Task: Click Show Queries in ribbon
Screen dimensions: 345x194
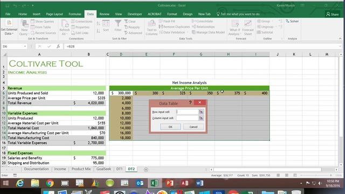Action: pyautogui.click(x=42, y=22)
